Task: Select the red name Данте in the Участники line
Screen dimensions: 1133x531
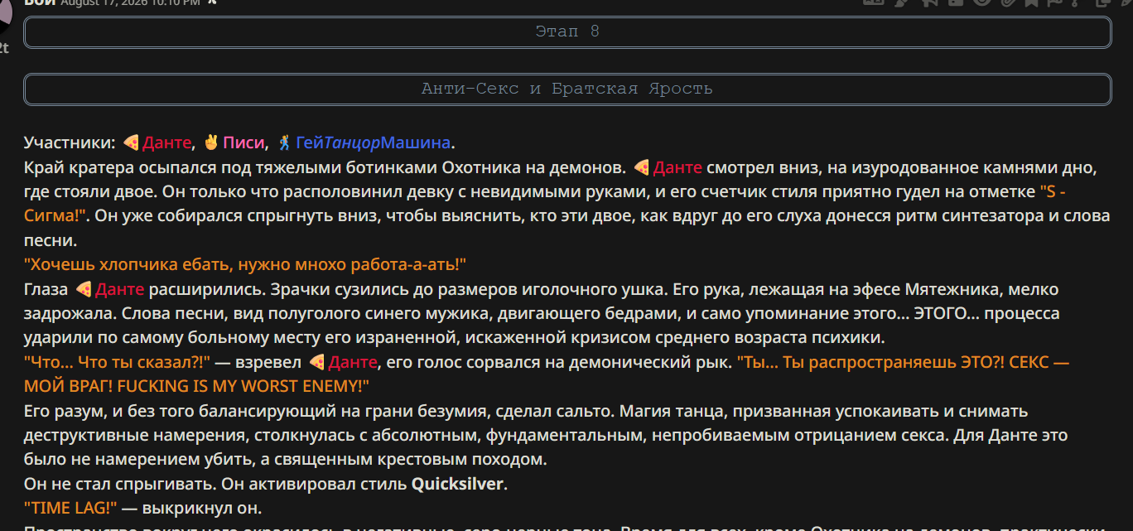Action: [x=166, y=143]
